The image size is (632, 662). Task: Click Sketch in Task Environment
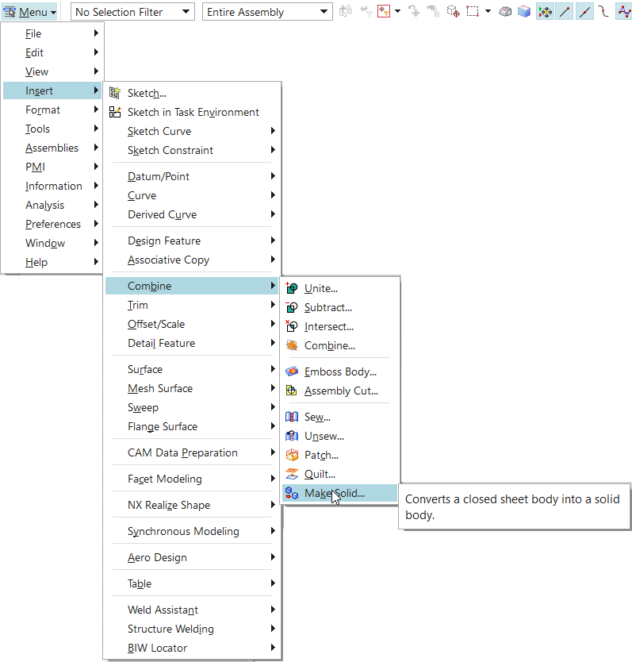(193, 113)
